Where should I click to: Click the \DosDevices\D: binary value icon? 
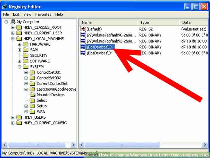click(x=83, y=53)
